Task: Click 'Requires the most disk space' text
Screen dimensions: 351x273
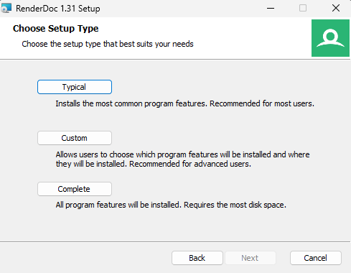Action: 235,205
